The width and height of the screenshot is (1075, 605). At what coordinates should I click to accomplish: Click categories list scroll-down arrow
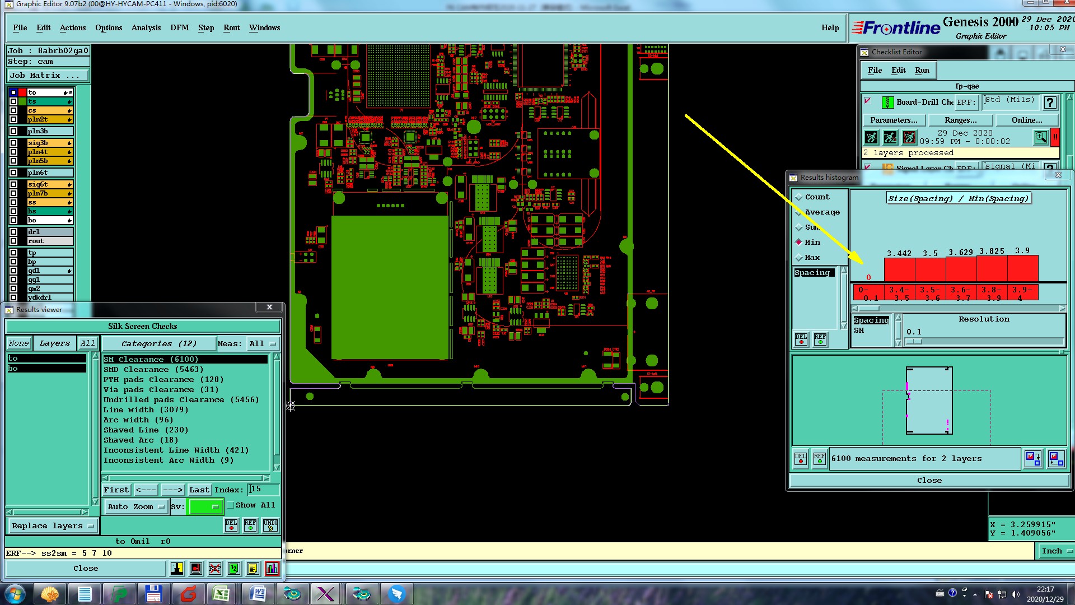click(276, 468)
